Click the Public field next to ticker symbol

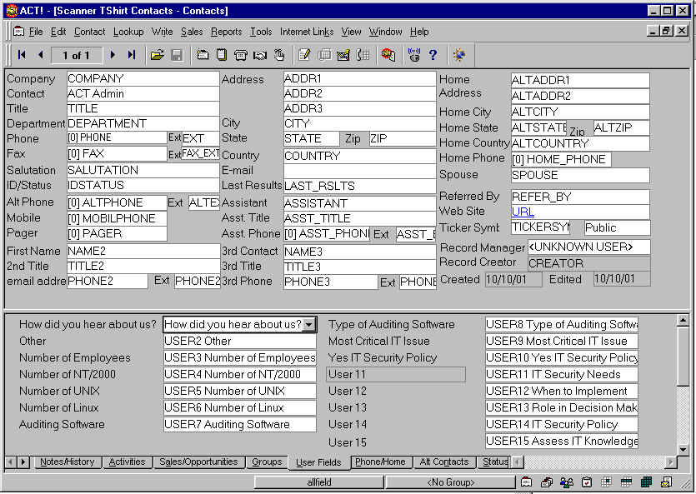(x=618, y=227)
